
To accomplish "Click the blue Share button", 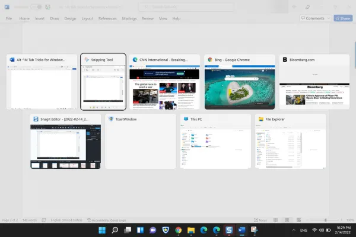I will (x=343, y=18).
